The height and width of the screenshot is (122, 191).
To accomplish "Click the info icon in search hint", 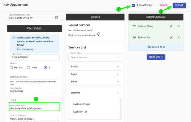I will (14, 38).
